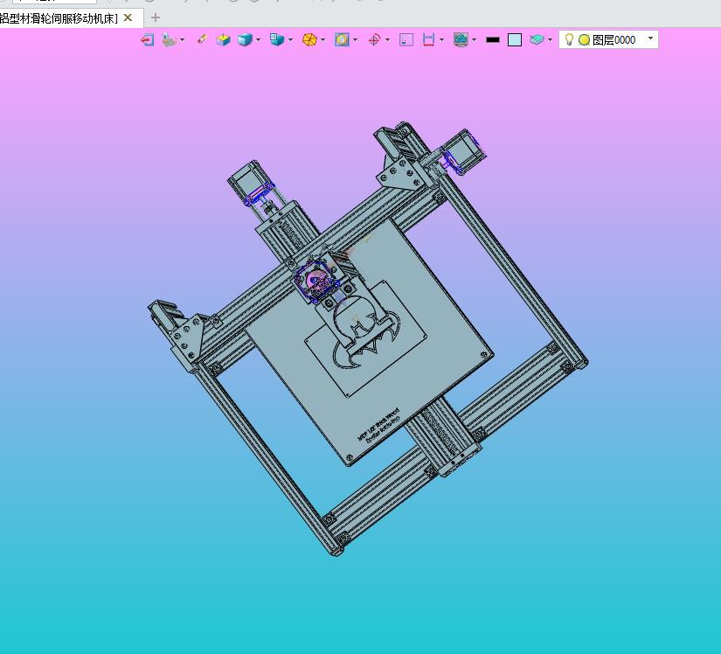
Task: Click the stepper motor at upper right
Action: pos(463,151)
